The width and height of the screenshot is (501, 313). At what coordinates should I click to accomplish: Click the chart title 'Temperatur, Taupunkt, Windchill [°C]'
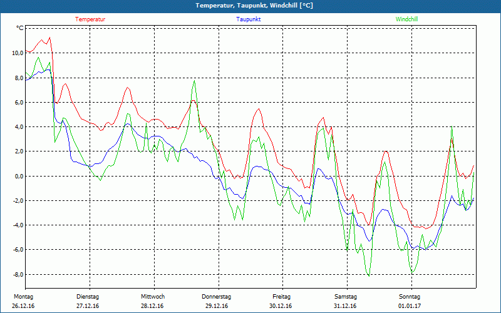click(254, 6)
